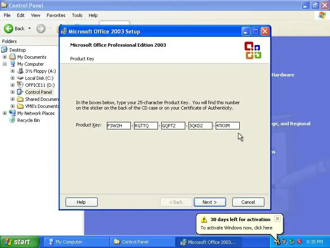This screenshot has height=248, width=330.
Task: Click the network connection tray icon
Action: point(292,242)
